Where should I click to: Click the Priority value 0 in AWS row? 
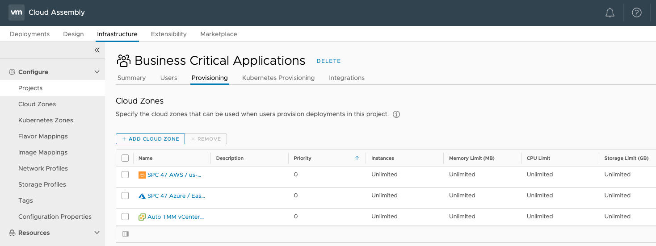click(296, 175)
